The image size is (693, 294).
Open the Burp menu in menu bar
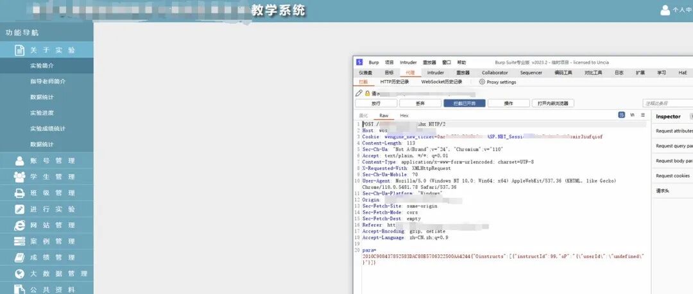click(374, 63)
